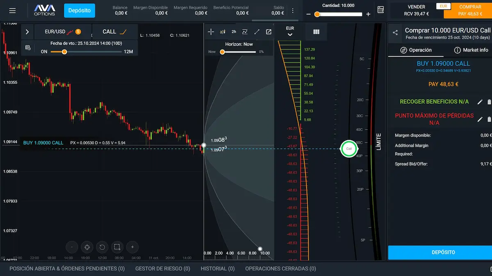The width and height of the screenshot is (492, 276).
Task: Edit the Recoger Beneficios take-profit level
Action: click(480, 102)
